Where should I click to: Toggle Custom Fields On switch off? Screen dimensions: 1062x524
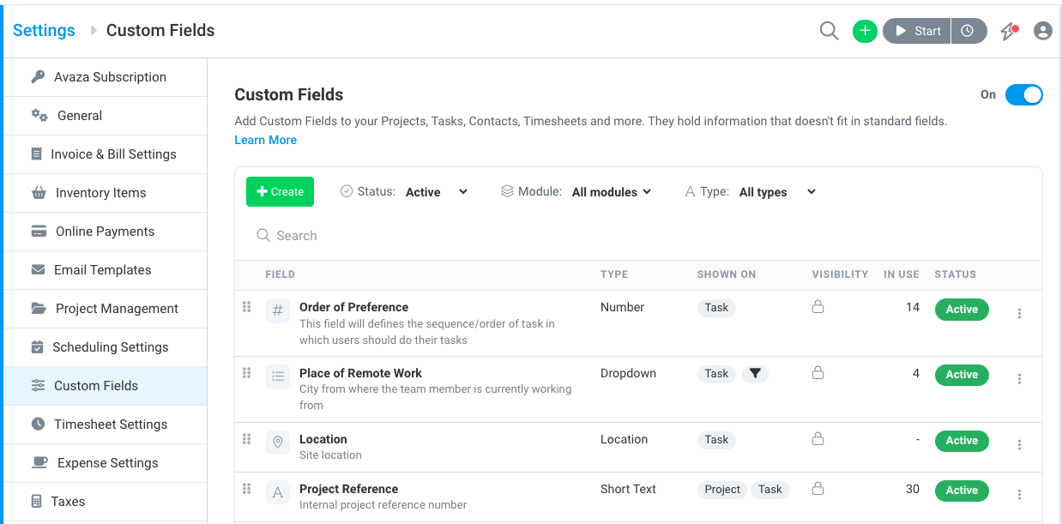pyautogui.click(x=1023, y=95)
